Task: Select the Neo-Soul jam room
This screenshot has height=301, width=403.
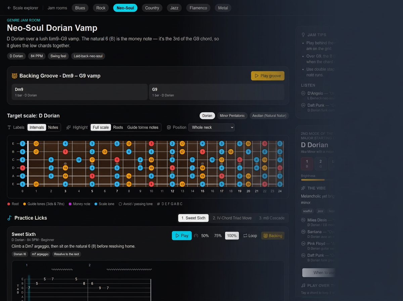Action: [x=125, y=8]
